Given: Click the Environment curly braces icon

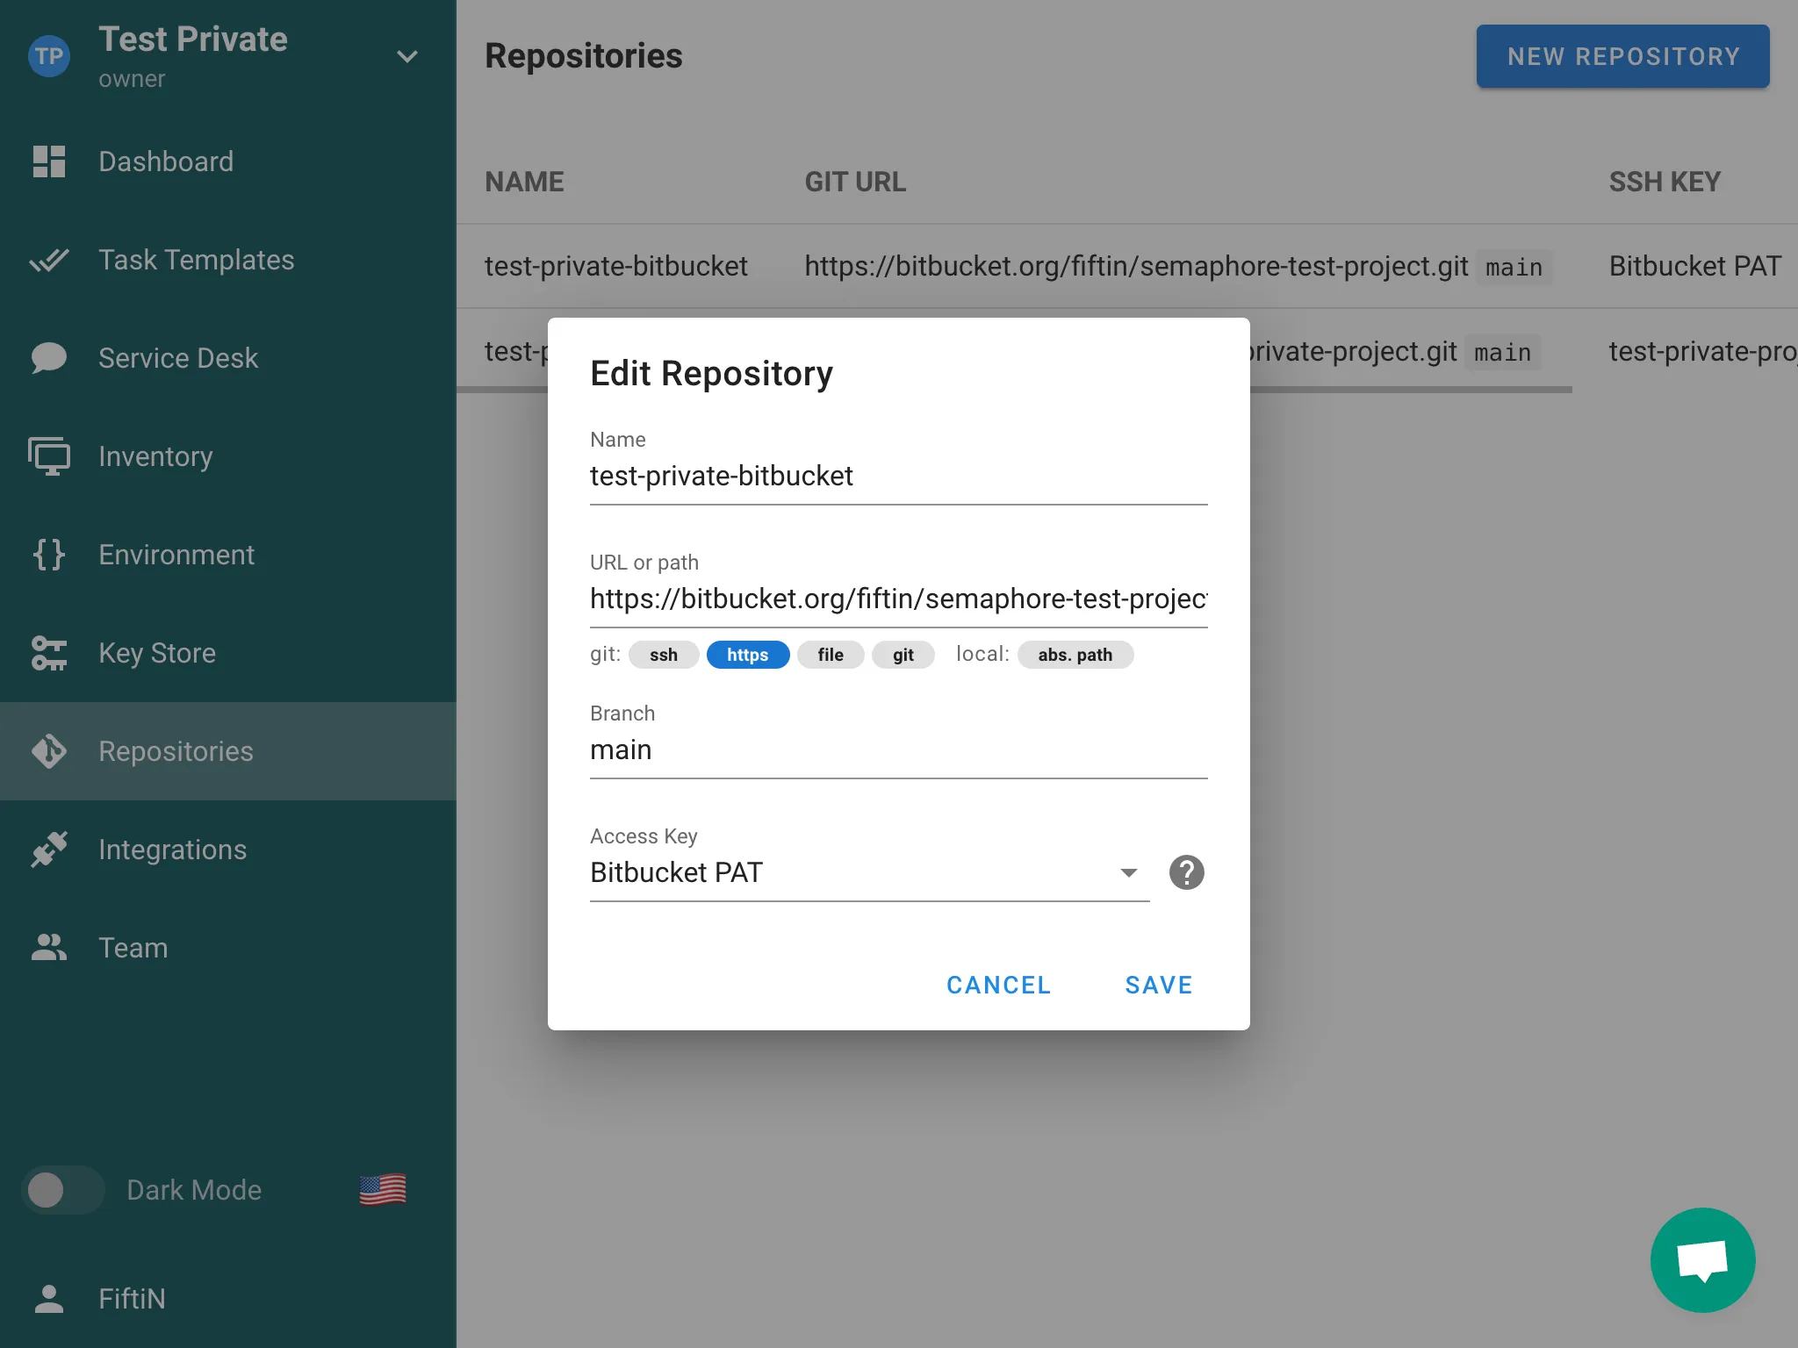Looking at the screenshot, I should [49, 555].
